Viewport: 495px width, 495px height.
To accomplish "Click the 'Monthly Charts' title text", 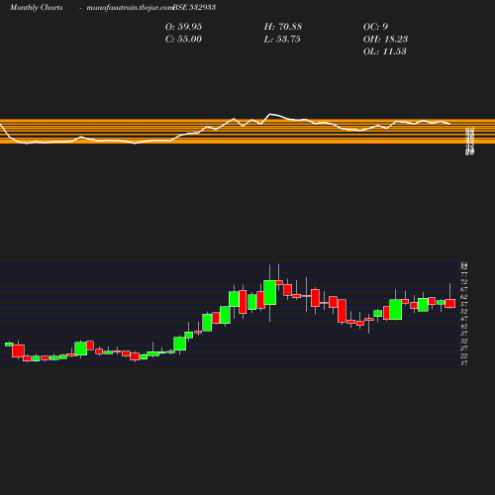I will (x=36, y=7).
